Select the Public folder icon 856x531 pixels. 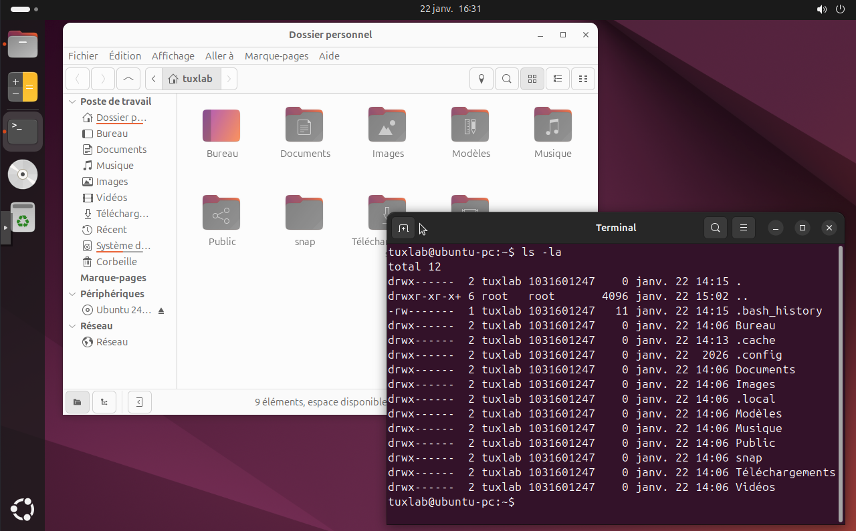click(x=222, y=213)
